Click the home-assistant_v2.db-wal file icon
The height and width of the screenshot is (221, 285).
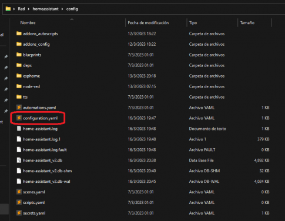click(19, 182)
